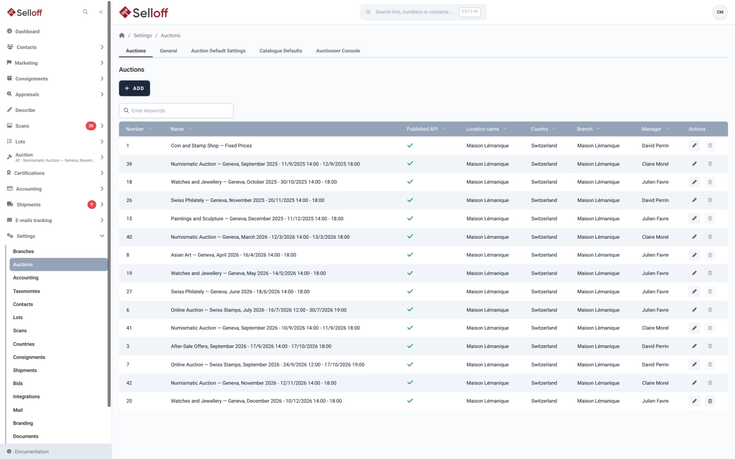Edit the Coin and Stamp Shop auction
735x459 pixels.
point(694,146)
